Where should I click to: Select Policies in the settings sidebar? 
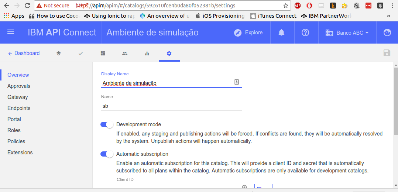(x=16, y=141)
